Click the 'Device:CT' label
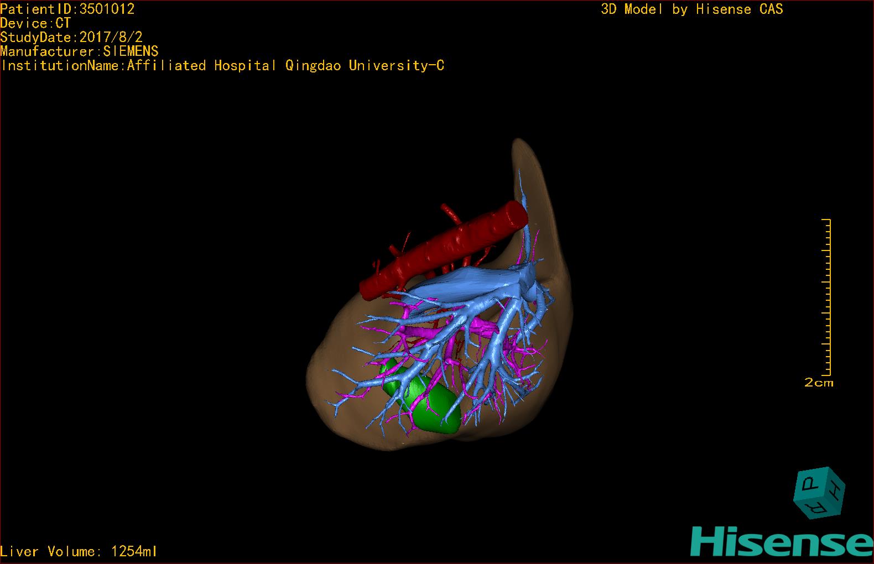This screenshot has height=564, width=874. [35, 23]
